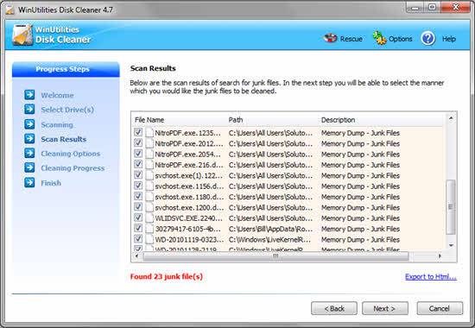This screenshot has height=328, width=475.
Task: Uncheck the svchost.exe.1200.d file checkbox
Action: [138, 207]
